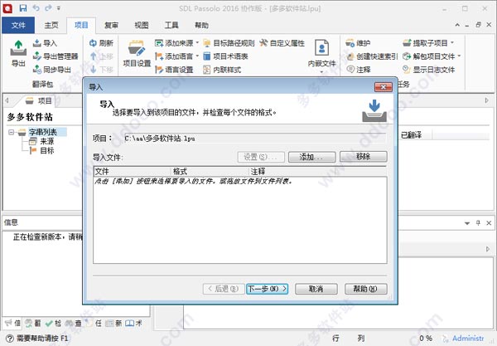497x346 pixels.
Task: Open 语言设置 language settings
Action: [174, 70]
